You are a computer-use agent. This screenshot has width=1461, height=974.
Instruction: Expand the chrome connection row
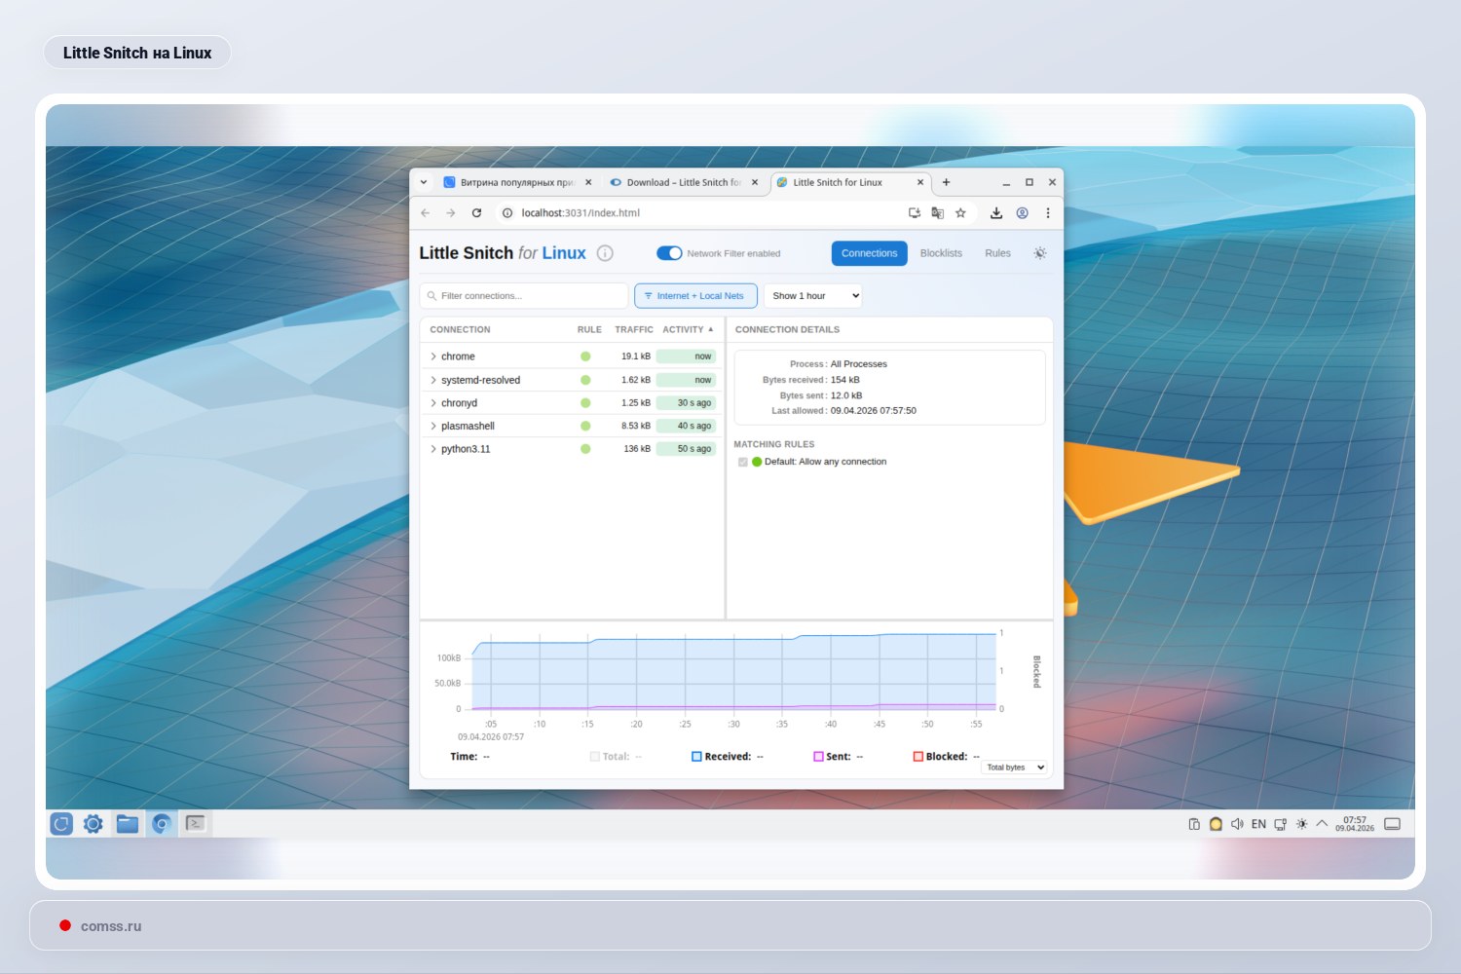[x=433, y=356]
